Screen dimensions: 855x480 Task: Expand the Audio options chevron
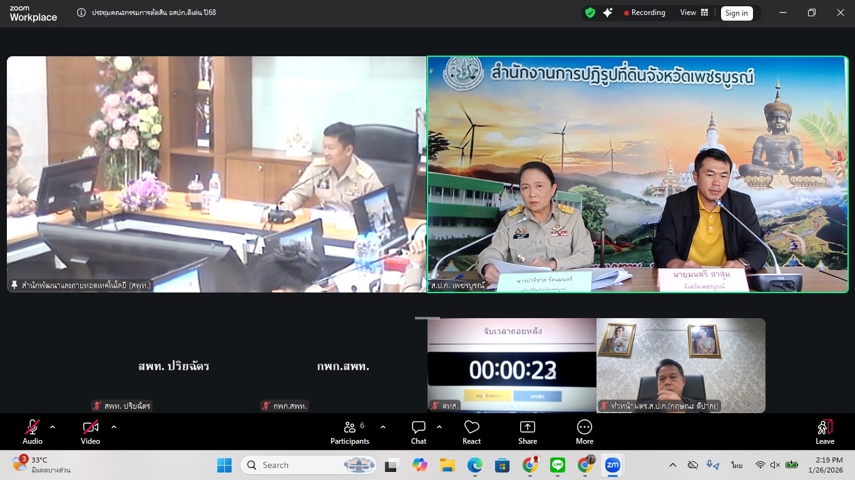(53, 427)
